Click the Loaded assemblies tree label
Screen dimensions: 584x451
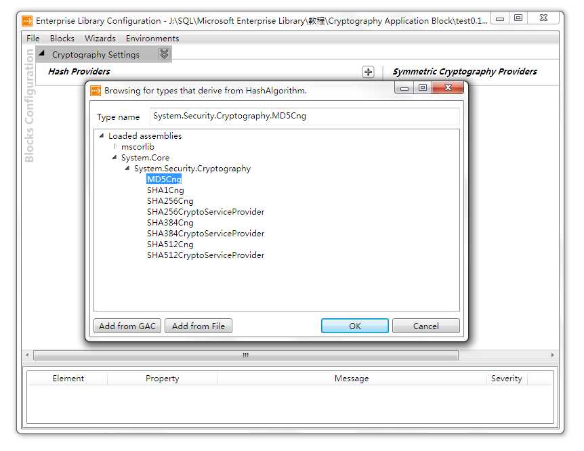pyautogui.click(x=145, y=136)
